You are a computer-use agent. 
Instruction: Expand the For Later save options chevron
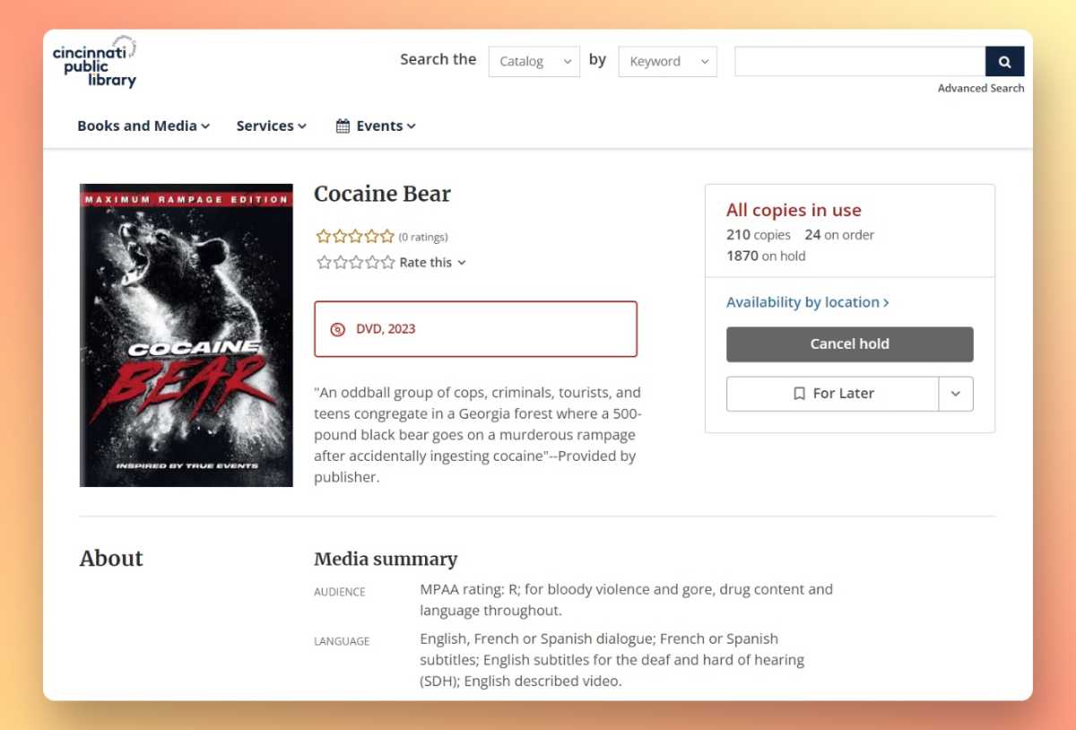click(x=956, y=393)
